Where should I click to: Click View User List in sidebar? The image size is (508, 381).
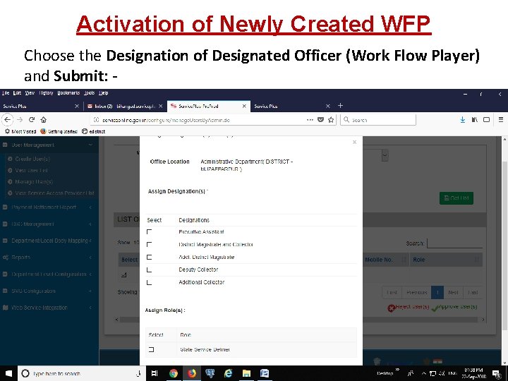coord(32,170)
